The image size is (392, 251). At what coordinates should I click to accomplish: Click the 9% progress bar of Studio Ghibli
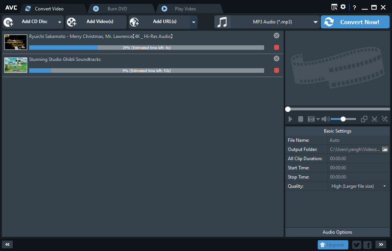[147, 71]
